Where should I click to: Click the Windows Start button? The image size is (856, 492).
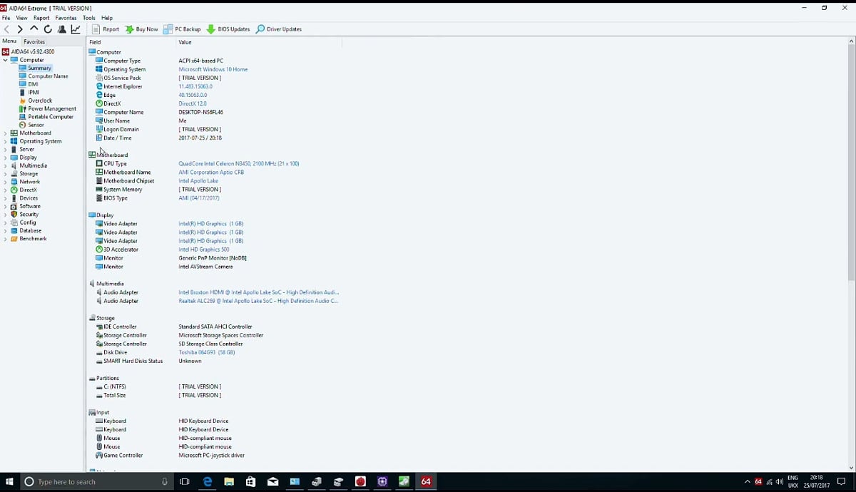9,482
